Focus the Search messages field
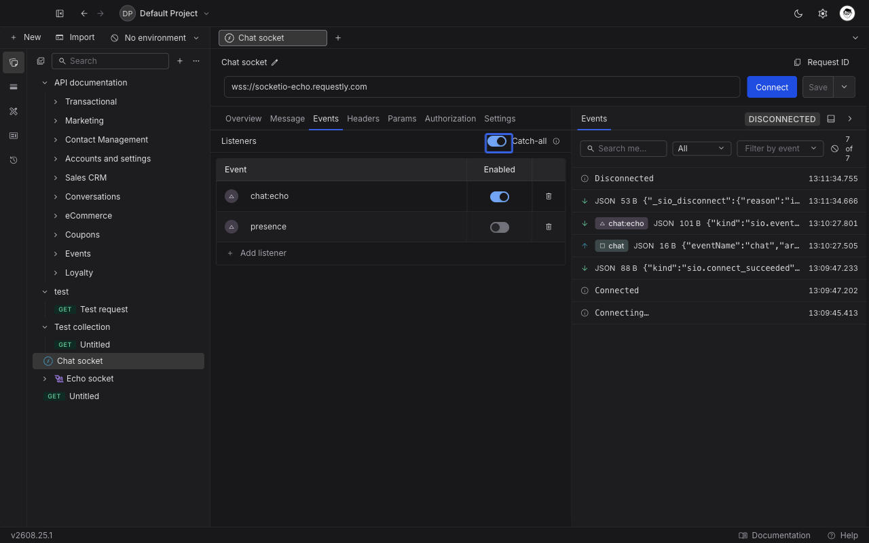Screen dimensions: 869x543 click(623, 149)
